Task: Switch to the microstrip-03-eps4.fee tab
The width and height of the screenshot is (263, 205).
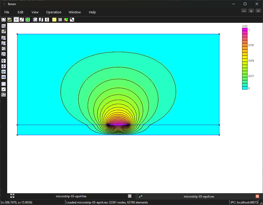Action: tap(71, 196)
